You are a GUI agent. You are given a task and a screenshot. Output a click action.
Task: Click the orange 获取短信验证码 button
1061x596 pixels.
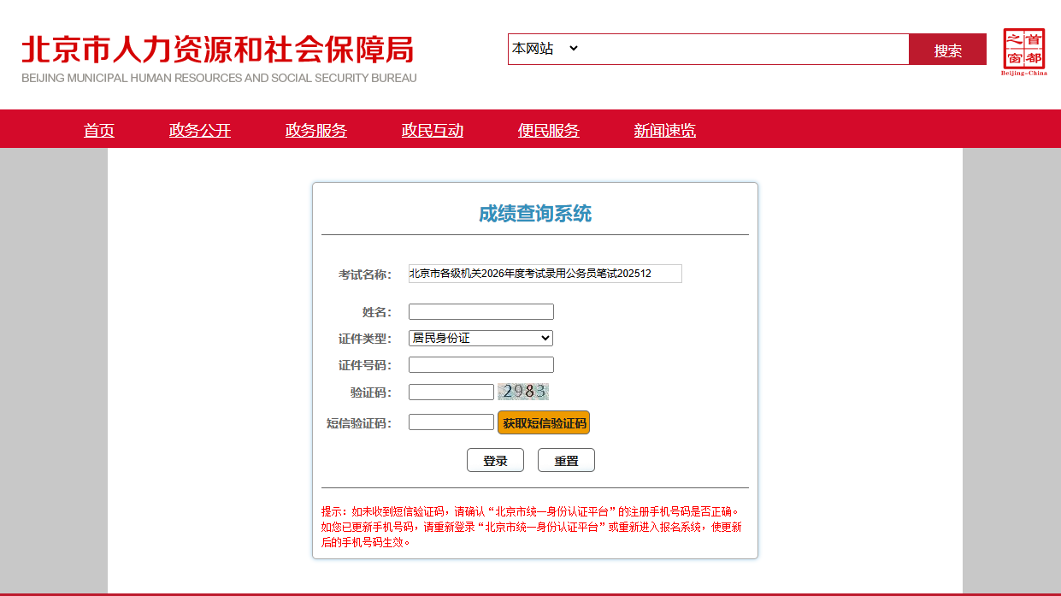point(544,422)
